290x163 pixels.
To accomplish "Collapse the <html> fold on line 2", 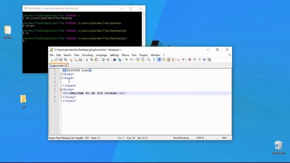I will [x=61, y=74].
